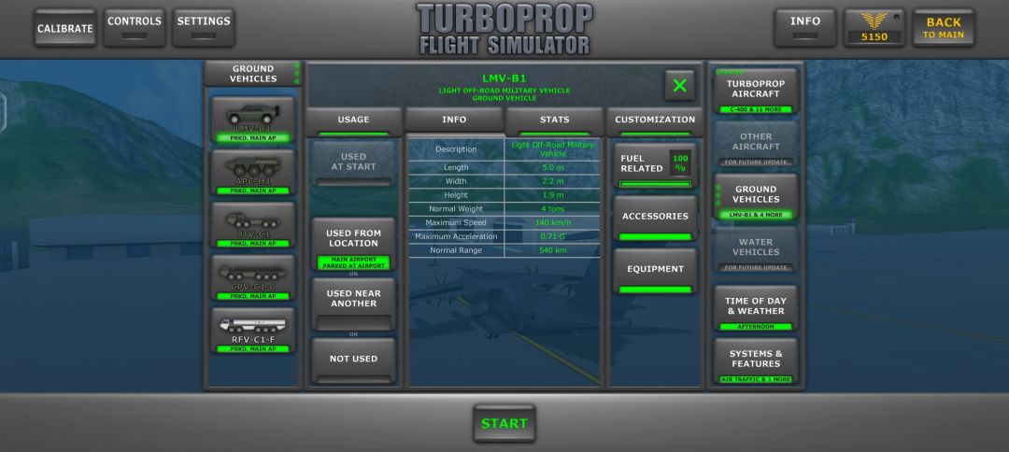Viewport: 1009px width, 452px height.
Task: Click the Maximum Speed 140 km/h value
Action: (553, 222)
